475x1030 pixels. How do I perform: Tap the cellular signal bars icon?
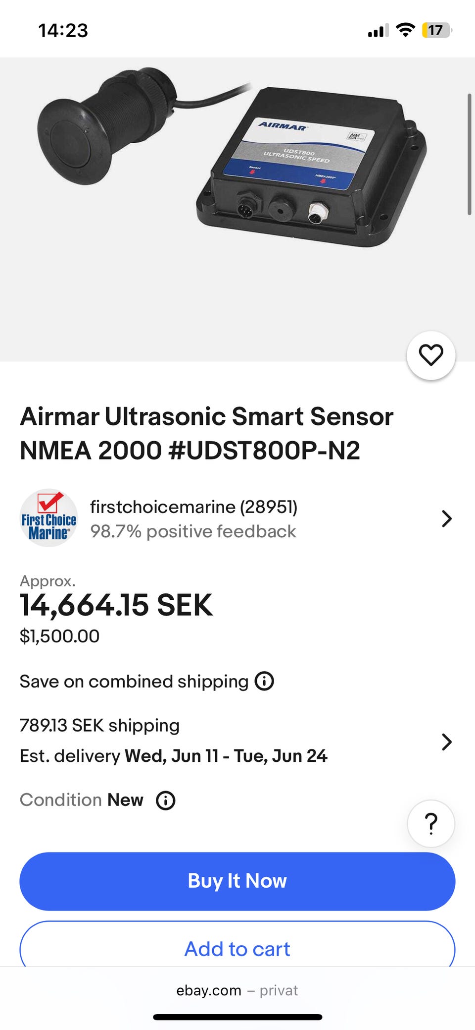click(x=378, y=31)
